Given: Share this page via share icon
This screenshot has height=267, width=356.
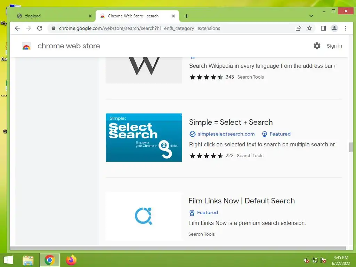Looking at the screenshot, I should tap(298, 28).
